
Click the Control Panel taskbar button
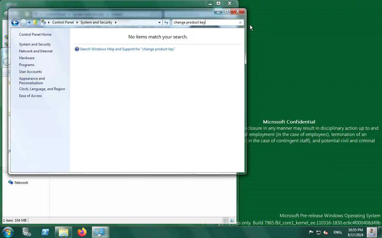100,232
